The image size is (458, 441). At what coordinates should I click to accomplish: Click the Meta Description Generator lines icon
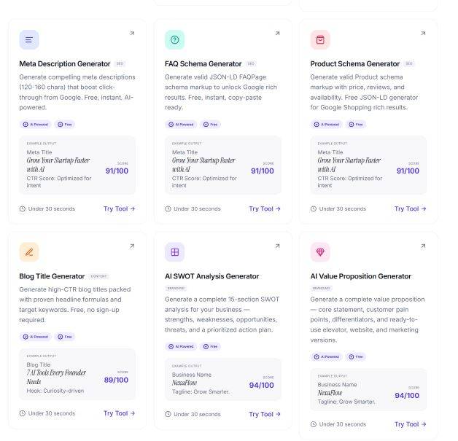pyautogui.click(x=29, y=39)
